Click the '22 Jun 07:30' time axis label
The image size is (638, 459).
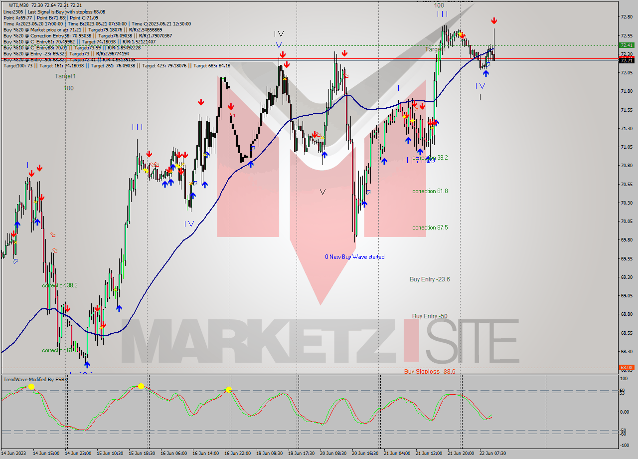coord(493,454)
